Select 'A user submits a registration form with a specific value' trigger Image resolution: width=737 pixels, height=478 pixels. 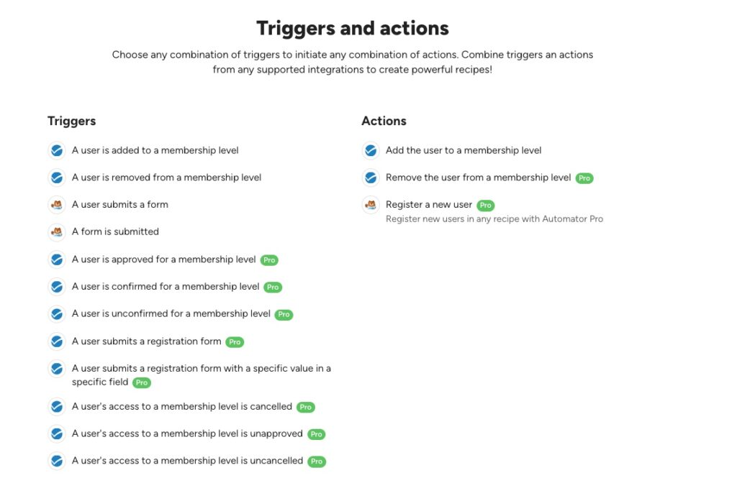click(202, 375)
